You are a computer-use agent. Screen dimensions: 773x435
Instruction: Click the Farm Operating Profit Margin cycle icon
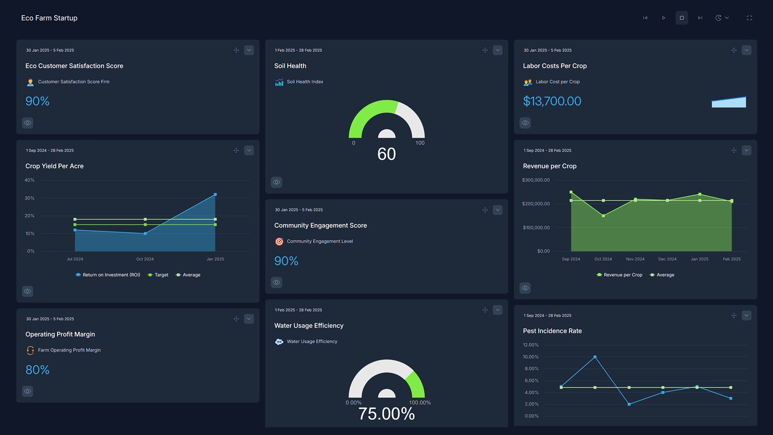click(30, 350)
